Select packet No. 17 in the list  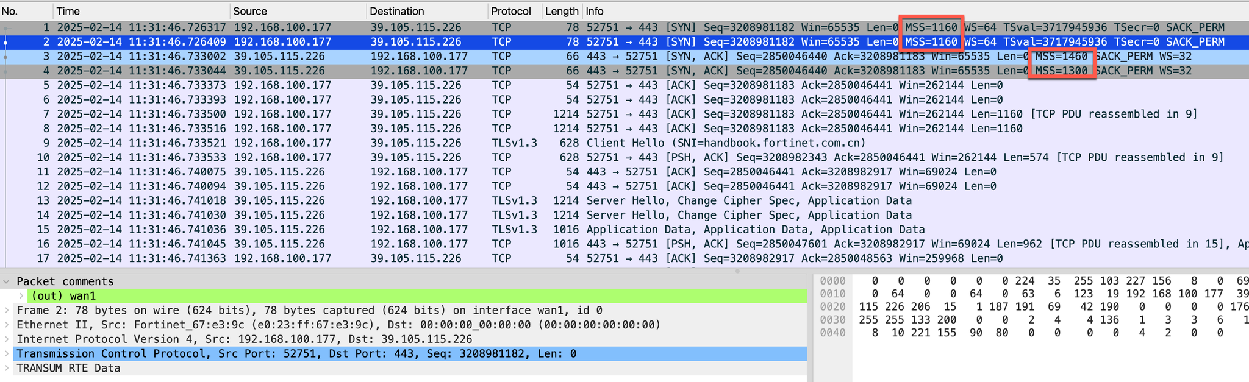coord(624,259)
